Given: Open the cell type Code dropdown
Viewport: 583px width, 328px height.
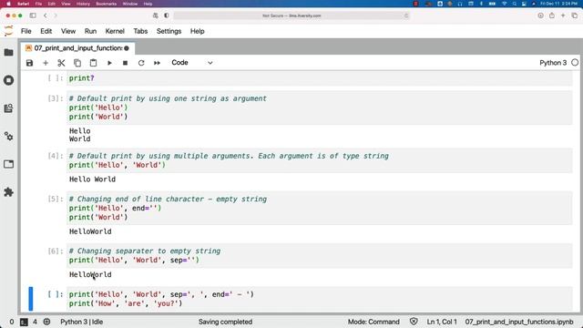Looking at the screenshot, I should pos(192,63).
